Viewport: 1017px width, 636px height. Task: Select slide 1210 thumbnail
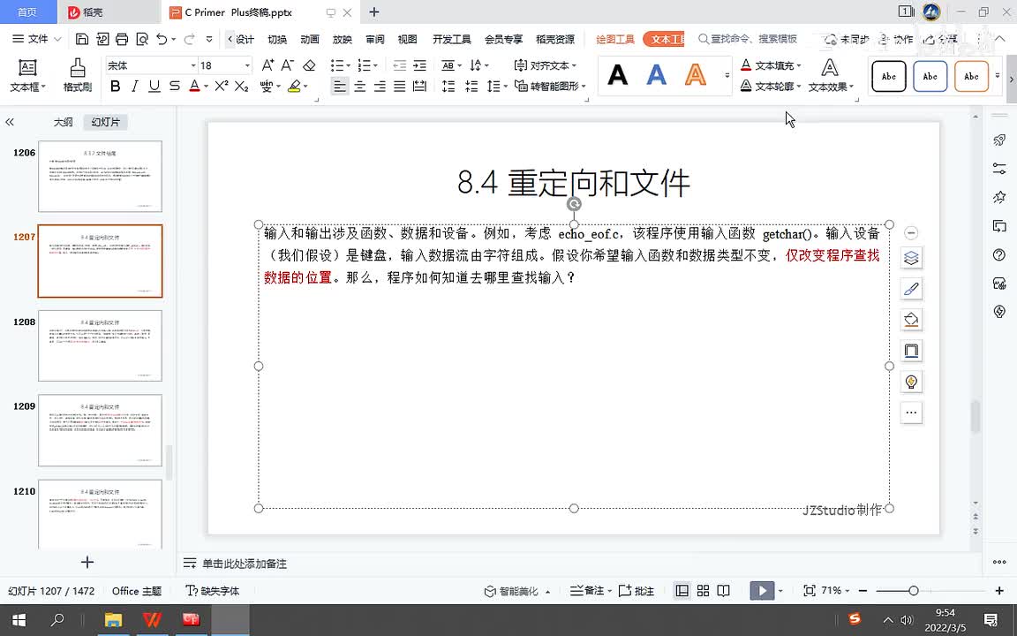(x=100, y=514)
